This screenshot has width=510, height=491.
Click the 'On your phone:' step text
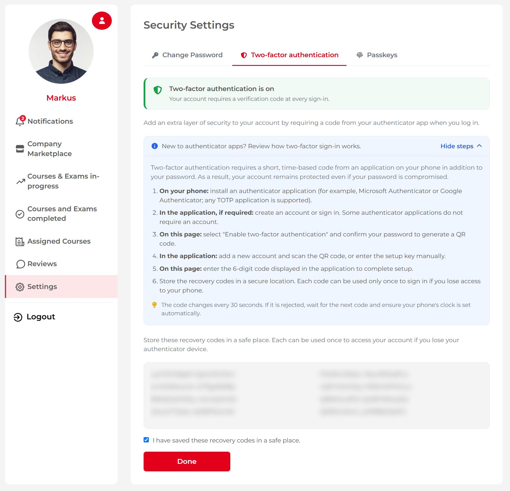[x=184, y=191]
